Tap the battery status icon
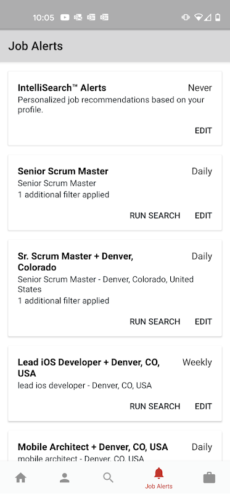Viewport: 230px width, 494px height. [218, 17]
